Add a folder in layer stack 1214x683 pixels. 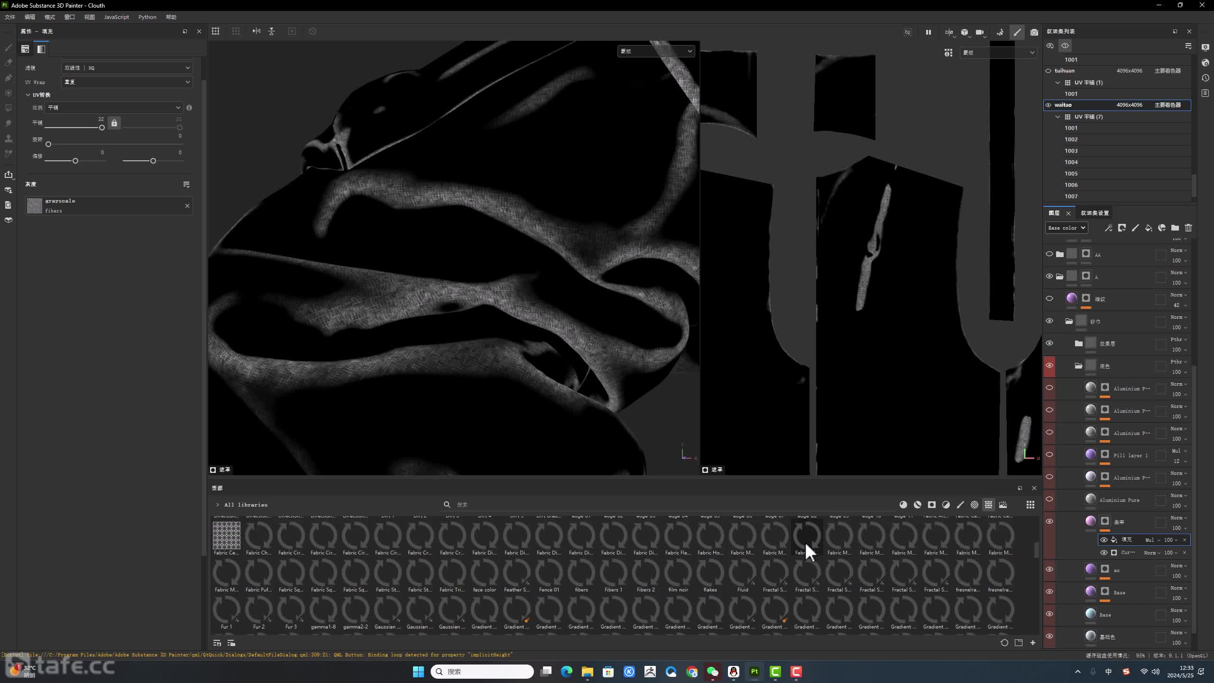pos(1175,228)
